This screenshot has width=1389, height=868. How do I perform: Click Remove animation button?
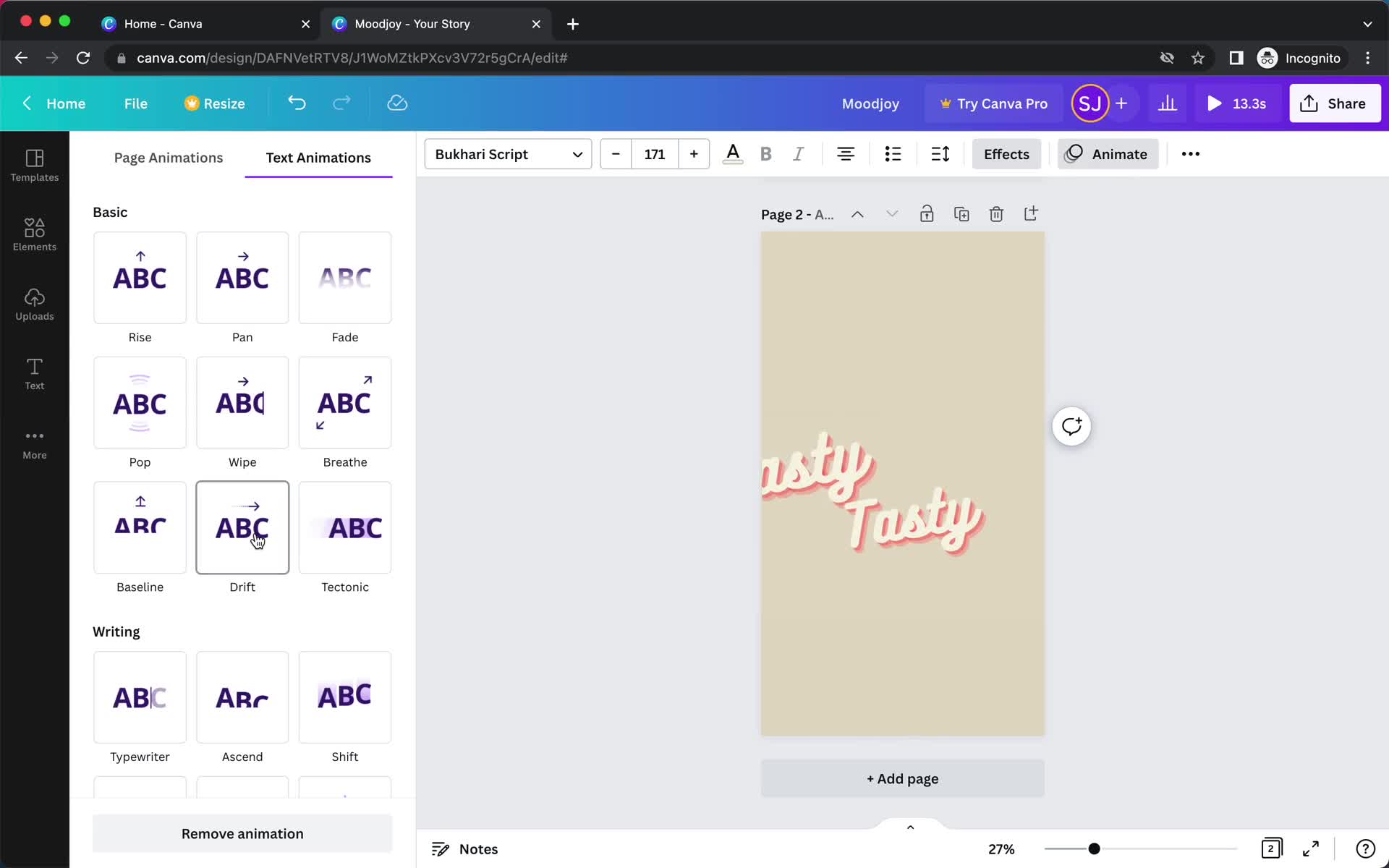pos(242,833)
